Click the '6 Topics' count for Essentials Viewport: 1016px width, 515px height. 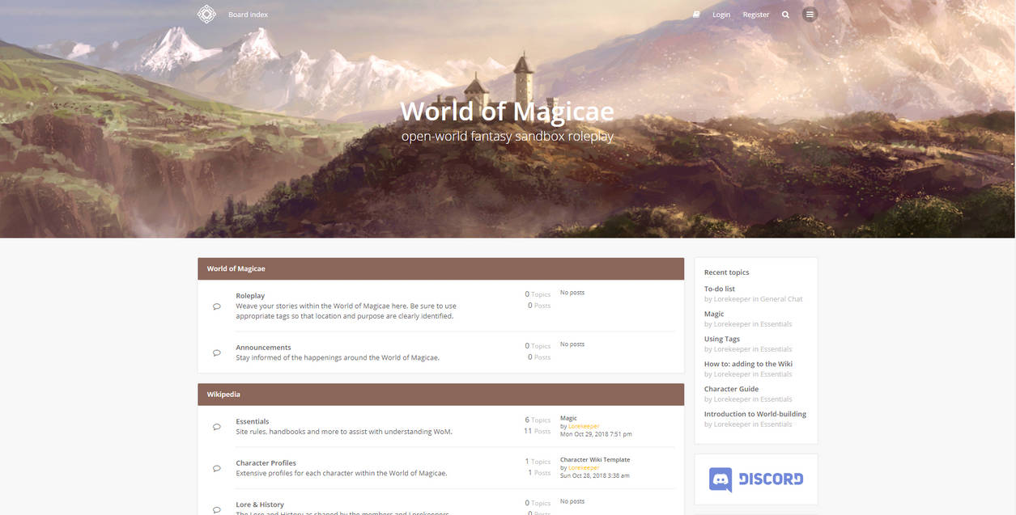coord(538,420)
